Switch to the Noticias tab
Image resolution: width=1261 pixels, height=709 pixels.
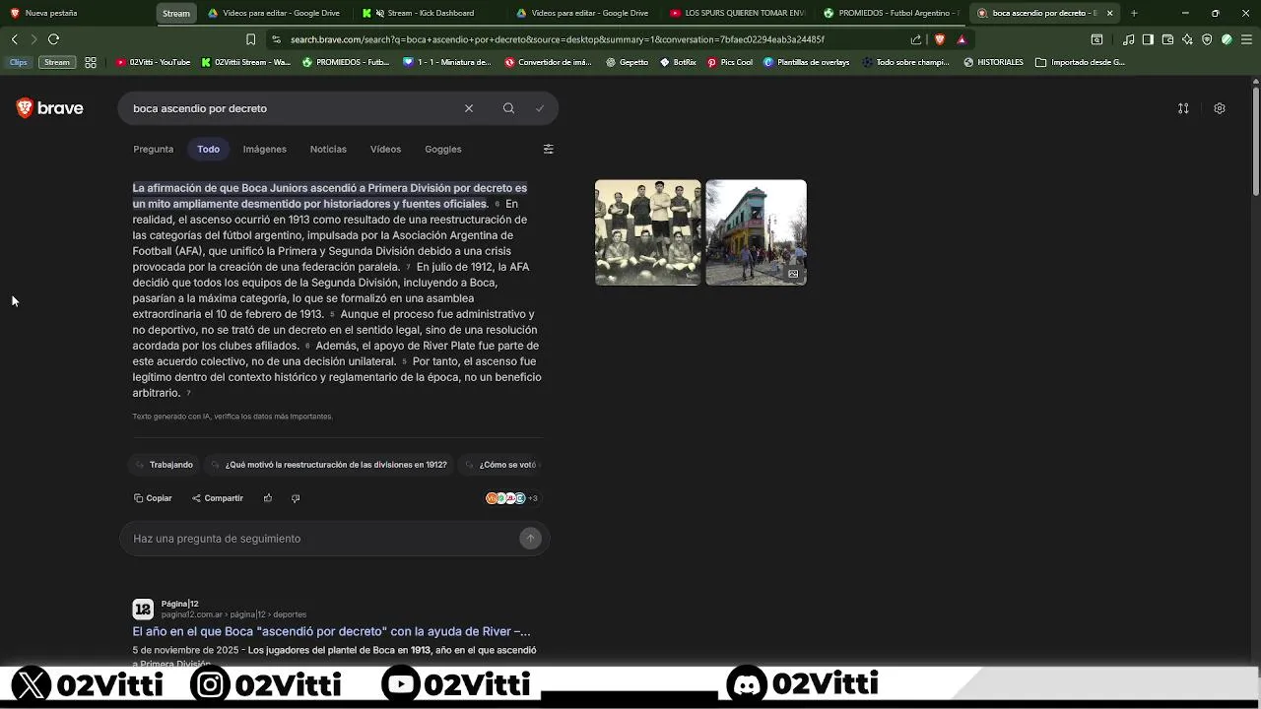[328, 149]
